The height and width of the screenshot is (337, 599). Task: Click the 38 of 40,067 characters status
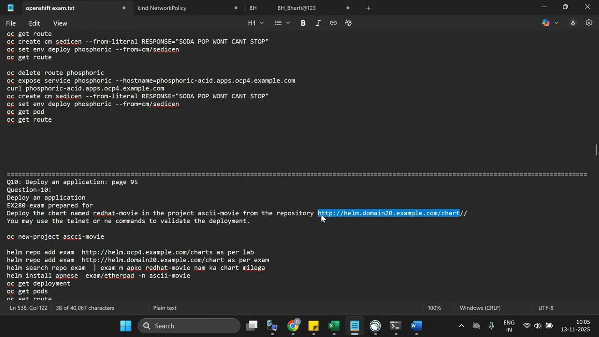(x=85, y=308)
